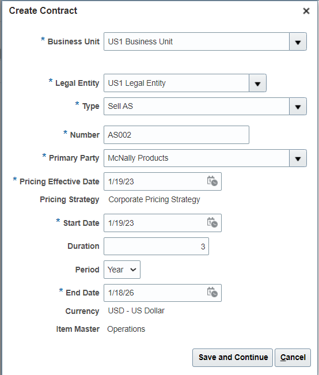The width and height of the screenshot is (319, 375).
Task: Click the Primary Party label
Action: (x=74, y=158)
